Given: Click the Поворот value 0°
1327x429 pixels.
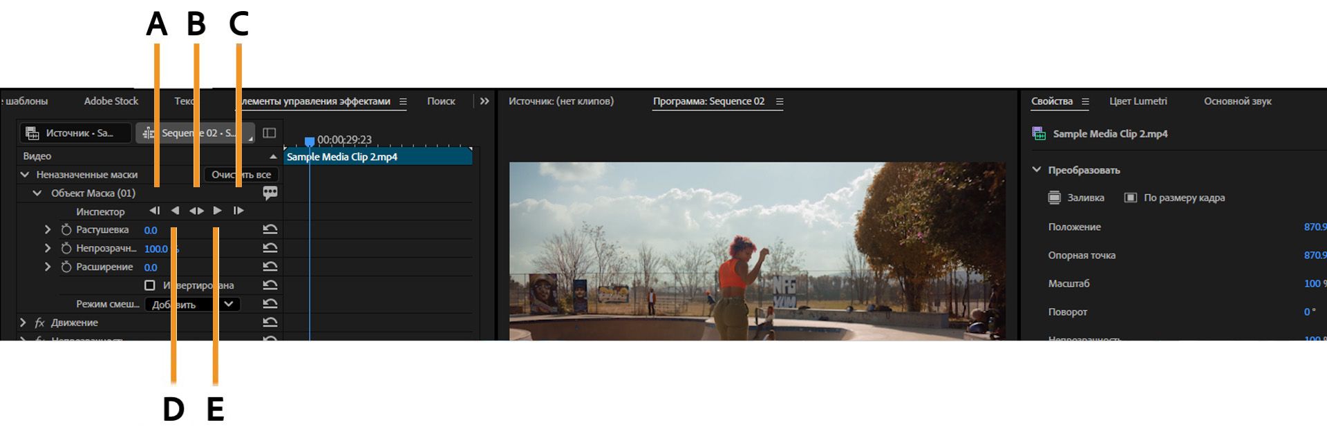Looking at the screenshot, I should click(1310, 312).
